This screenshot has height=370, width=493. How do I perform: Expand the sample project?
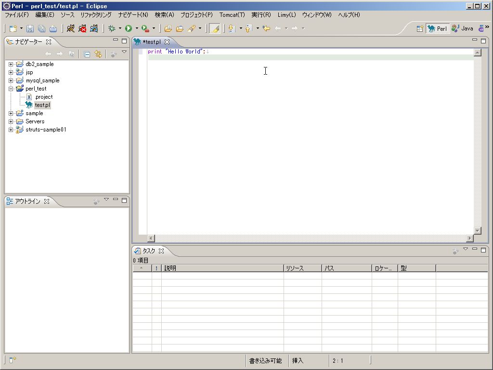11,113
